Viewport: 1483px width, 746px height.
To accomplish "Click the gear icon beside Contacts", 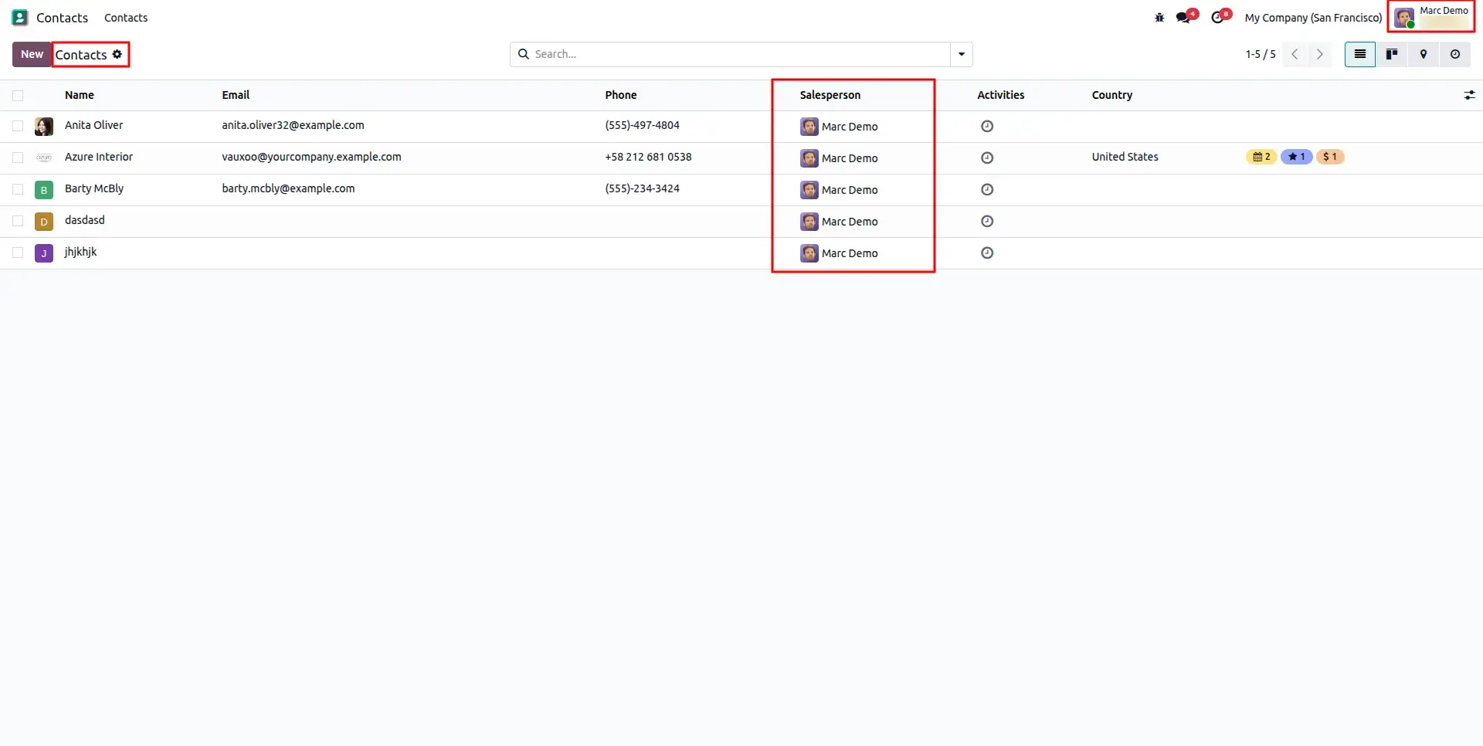I will point(117,54).
